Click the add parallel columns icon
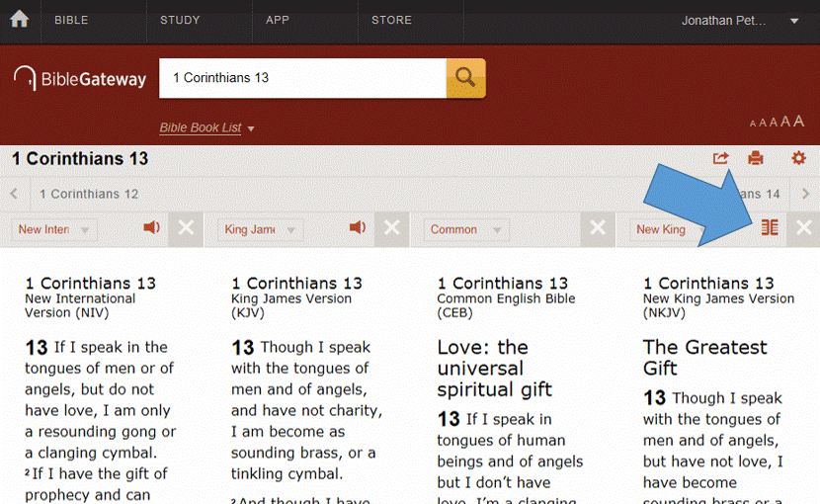The height and width of the screenshot is (504, 820). point(770,227)
